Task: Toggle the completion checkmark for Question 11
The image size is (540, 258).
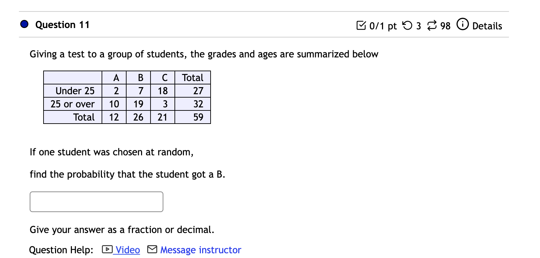Action: pyautogui.click(x=362, y=25)
